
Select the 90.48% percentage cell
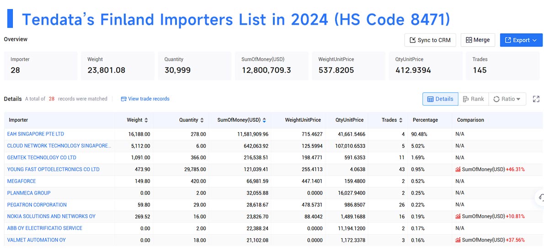420,134
